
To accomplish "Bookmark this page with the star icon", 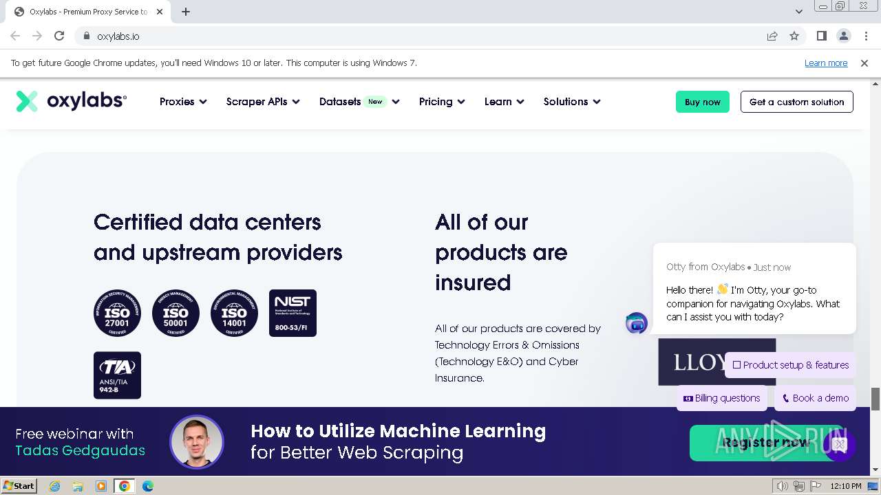I will tap(794, 36).
